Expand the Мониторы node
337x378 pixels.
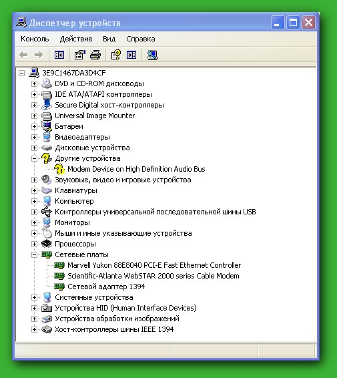[34, 223]
